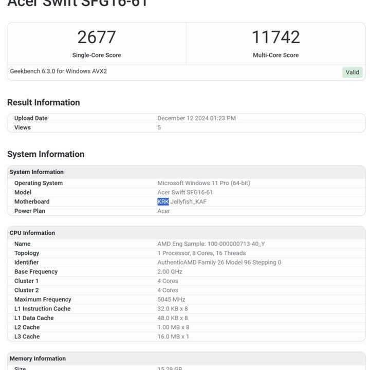
Task: Click the '48.0 KB x 8' value
Action: point(173,318)
